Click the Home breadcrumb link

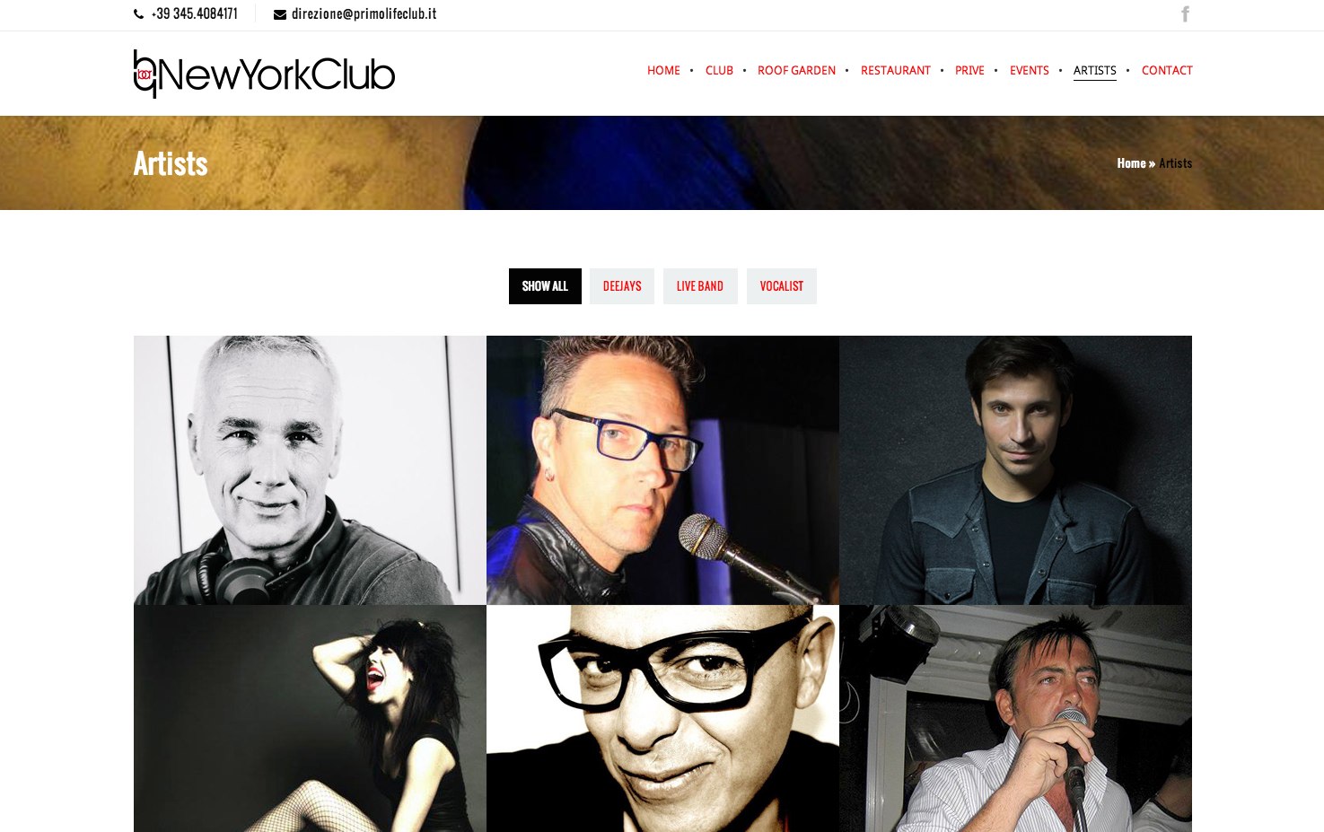pos(1131,163)
